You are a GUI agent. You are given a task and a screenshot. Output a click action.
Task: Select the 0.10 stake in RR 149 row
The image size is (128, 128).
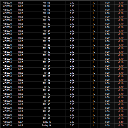pos(72,118)
